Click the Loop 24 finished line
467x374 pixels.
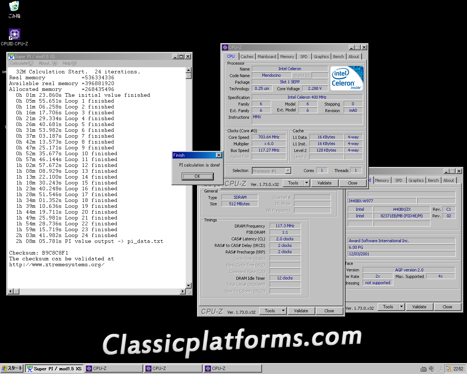67,235
